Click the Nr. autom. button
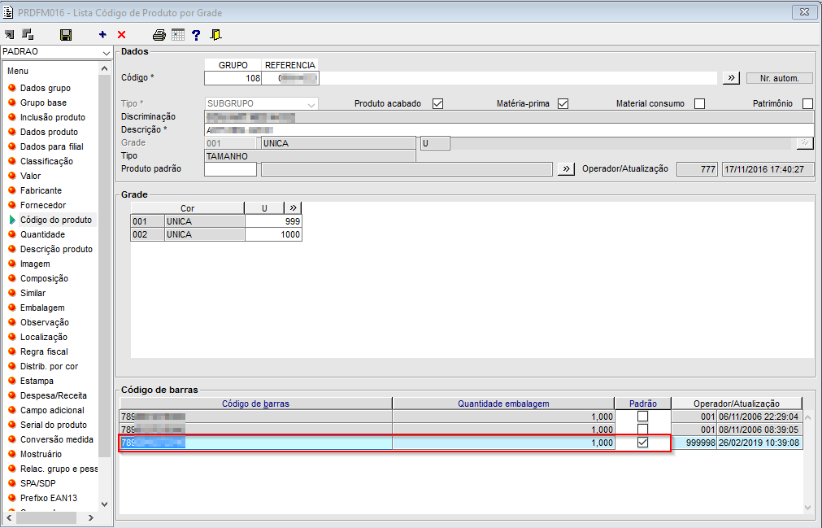 click(780, 78)
